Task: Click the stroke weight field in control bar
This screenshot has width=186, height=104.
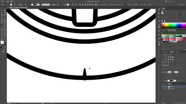Action: [x=26, y=5]
